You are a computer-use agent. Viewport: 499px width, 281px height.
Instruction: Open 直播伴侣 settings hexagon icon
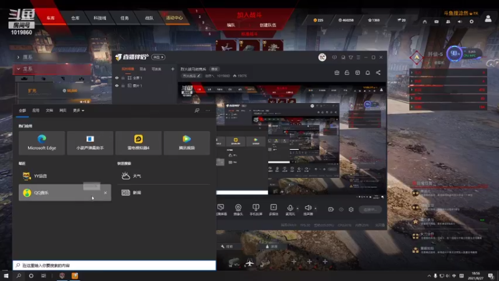[x=351, y=209]
